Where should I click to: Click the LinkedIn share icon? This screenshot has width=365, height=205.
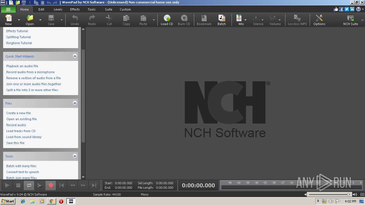(352, 9)
